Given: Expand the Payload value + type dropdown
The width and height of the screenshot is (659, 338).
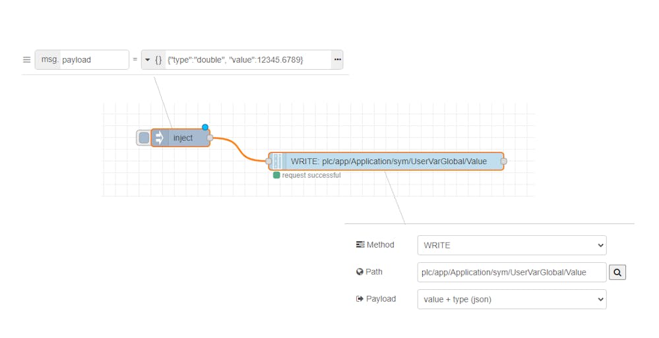Looking at the screenshot, I should tap(511, 299).
